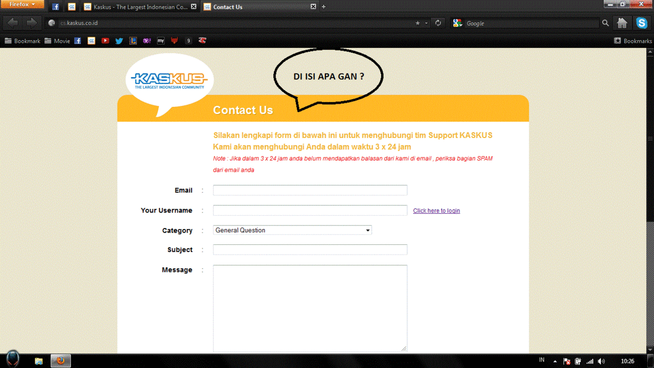Click the Yahoo bookmark icon

click(147, 41)
